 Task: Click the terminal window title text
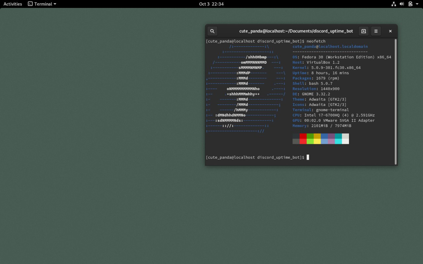[x=296, y=31]
